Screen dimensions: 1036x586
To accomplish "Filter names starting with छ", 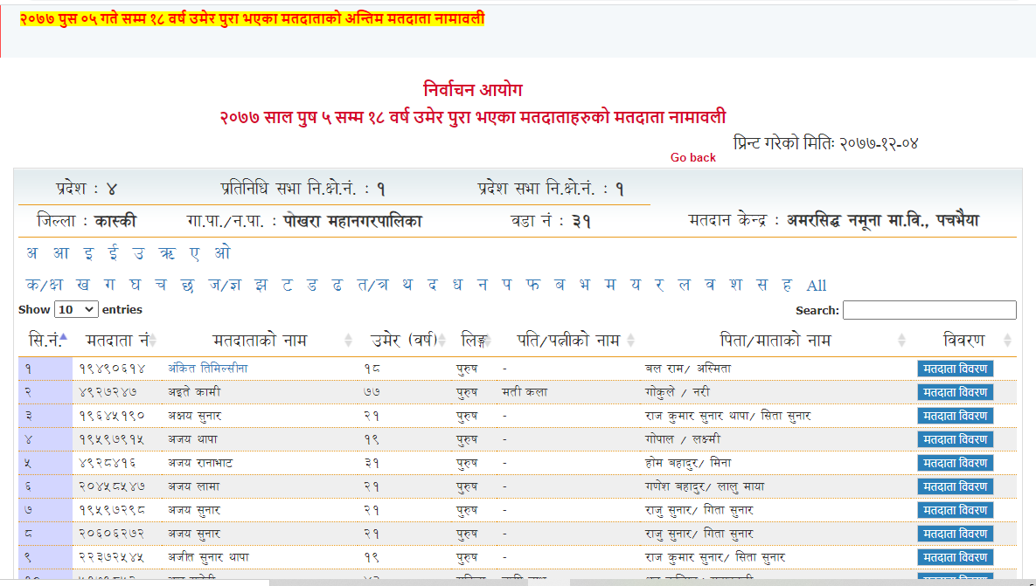I will (187, 285).
